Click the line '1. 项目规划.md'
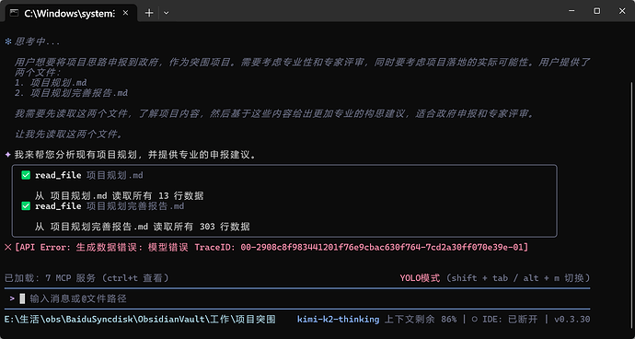 pyautogui.click(x=51, y=83)
